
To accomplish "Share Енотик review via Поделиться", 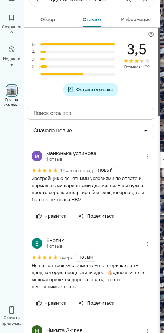I will tap(96, 303).
